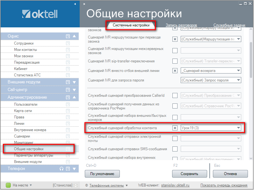
Task: Open the _Сценарий возврата dropdown list
Action: tap(238, 71)
